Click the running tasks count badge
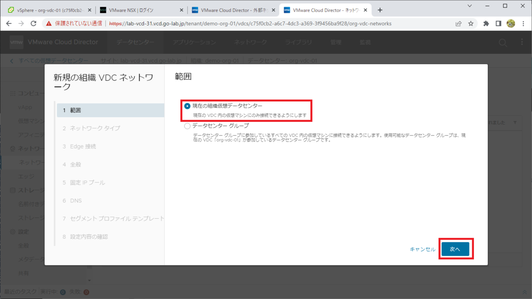 pos(63,292)
